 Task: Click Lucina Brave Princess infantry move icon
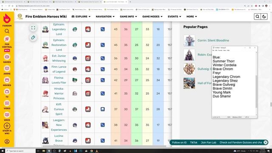click(88, 141)
